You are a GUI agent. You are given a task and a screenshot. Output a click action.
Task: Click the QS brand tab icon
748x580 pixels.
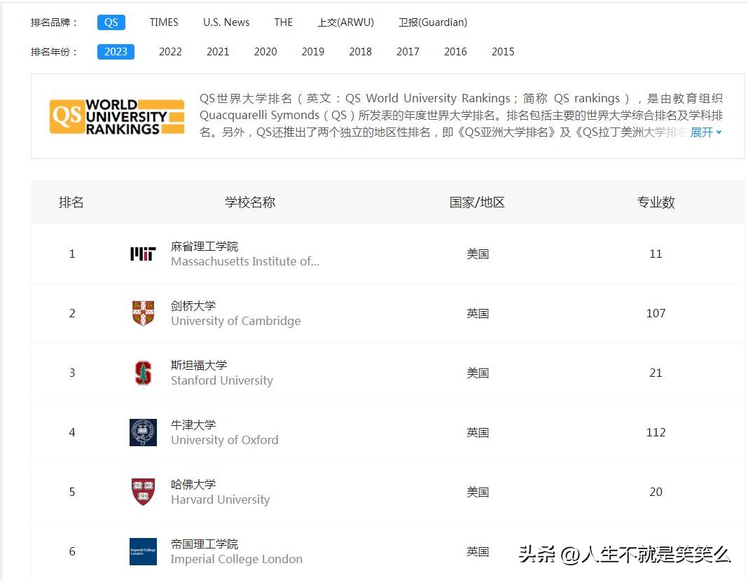coord(111,22)
